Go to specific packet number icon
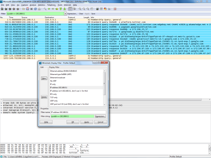Viewport: 211px width, 158px height. point(57,9)
